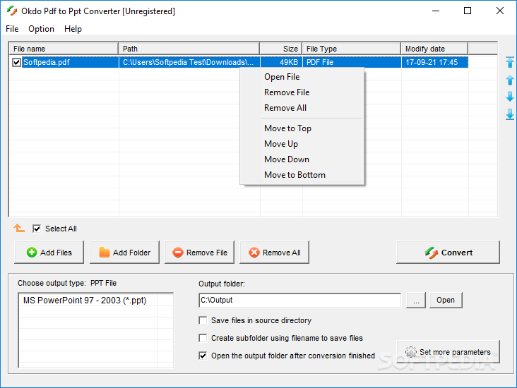Image resolution: width=517 pixels, height=388 pixels.
Task: Maximize the Okdo converter window
Action: pos(468,11)
